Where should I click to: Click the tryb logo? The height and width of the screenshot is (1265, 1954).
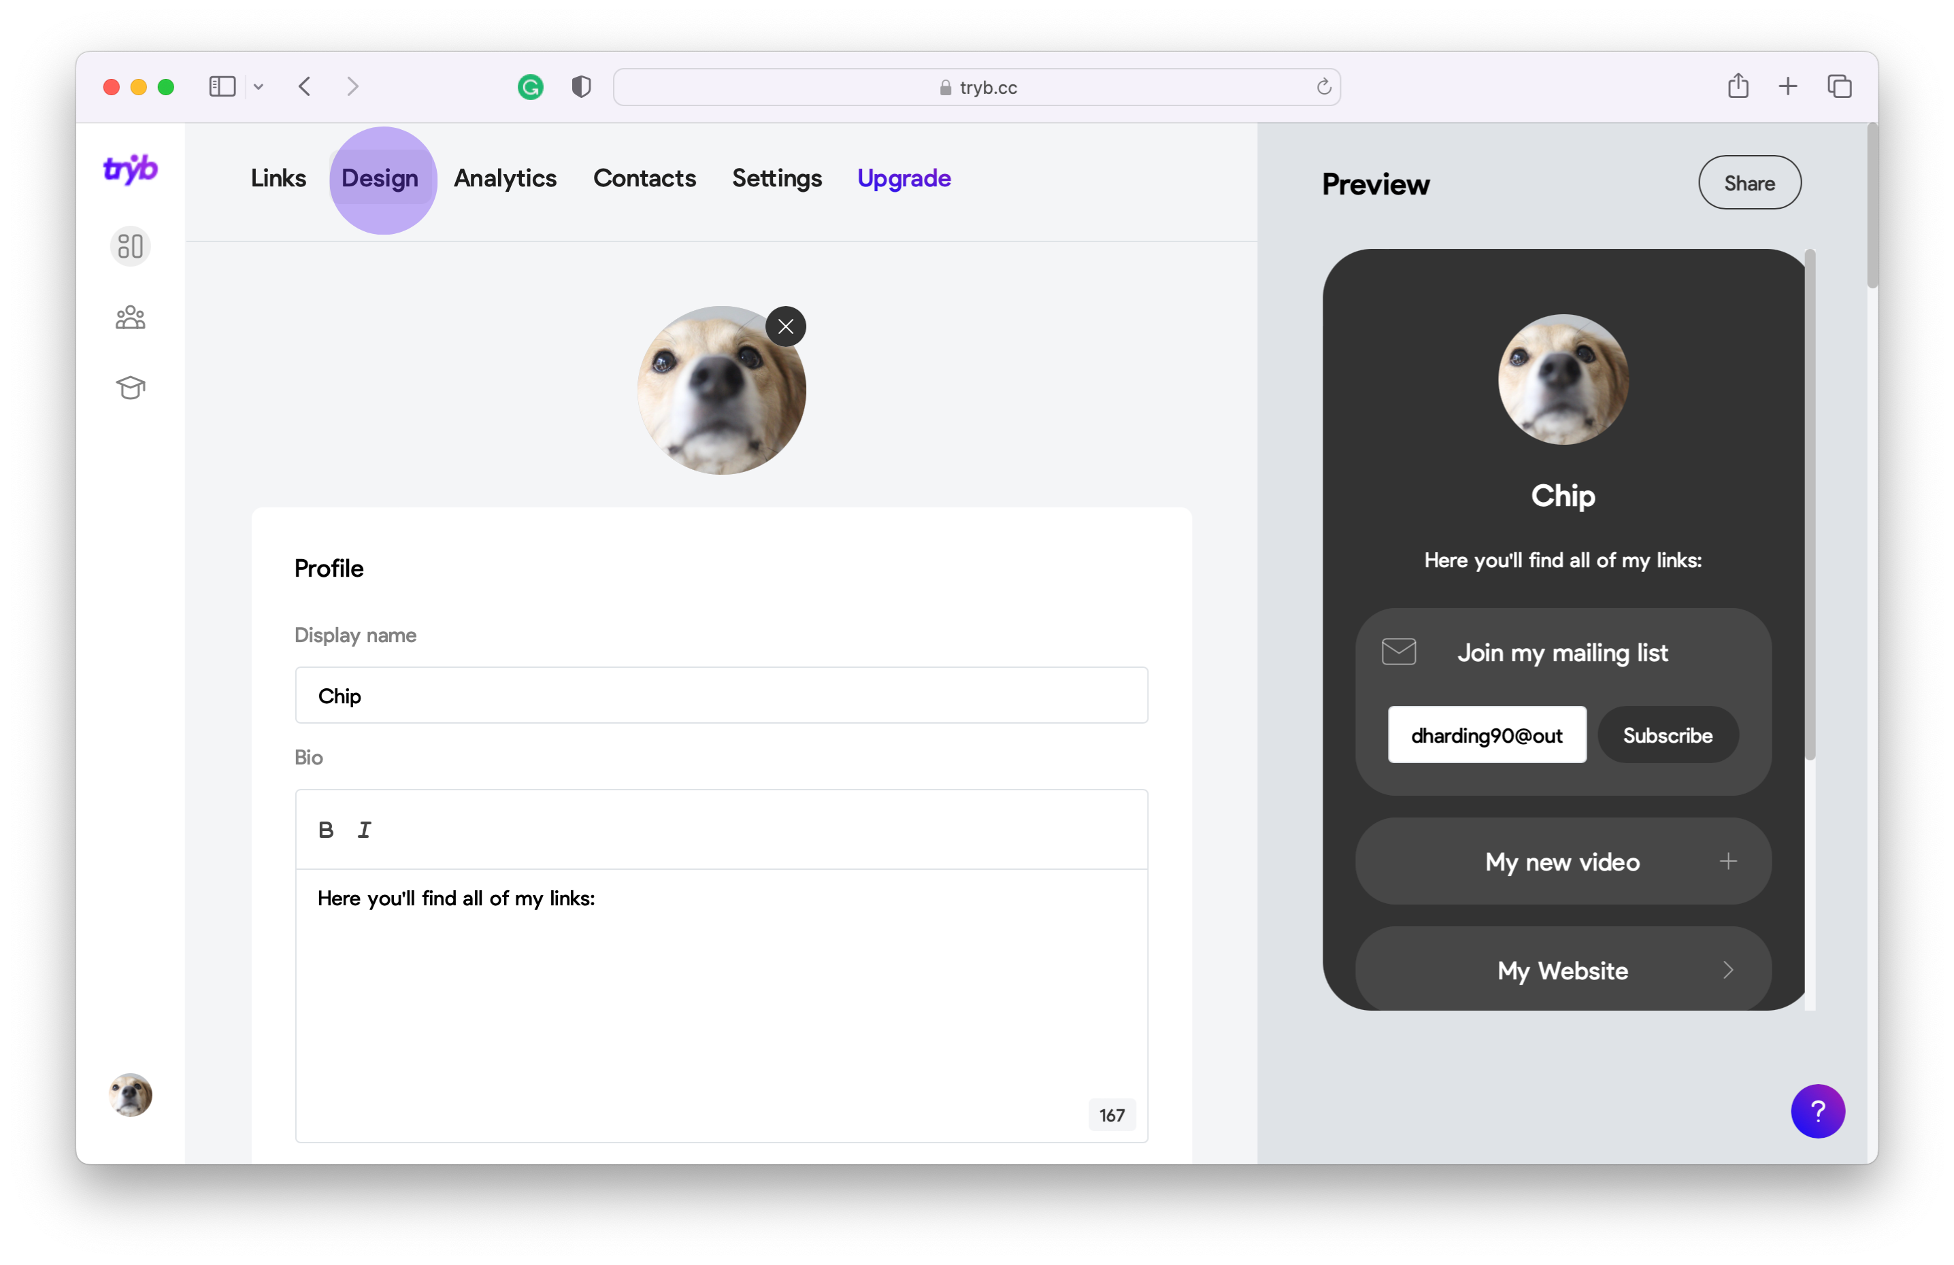pos(130,169)
